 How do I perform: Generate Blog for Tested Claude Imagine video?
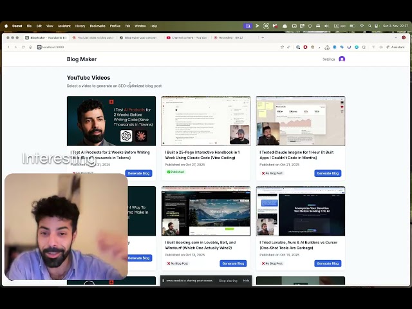(x=328, y=173)
